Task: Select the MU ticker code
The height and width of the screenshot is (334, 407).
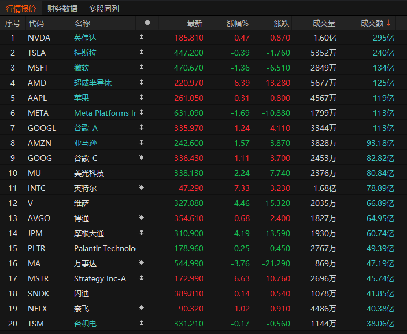Action: 34,174
